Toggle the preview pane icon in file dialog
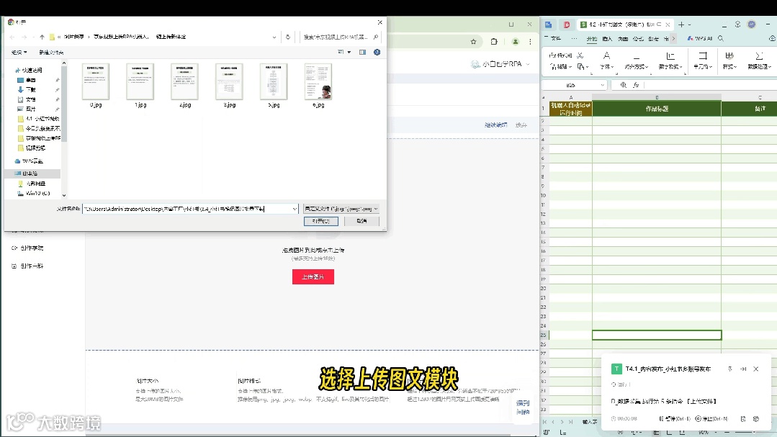Viewport: 777px width, 437px height. (x=363, y=52)
